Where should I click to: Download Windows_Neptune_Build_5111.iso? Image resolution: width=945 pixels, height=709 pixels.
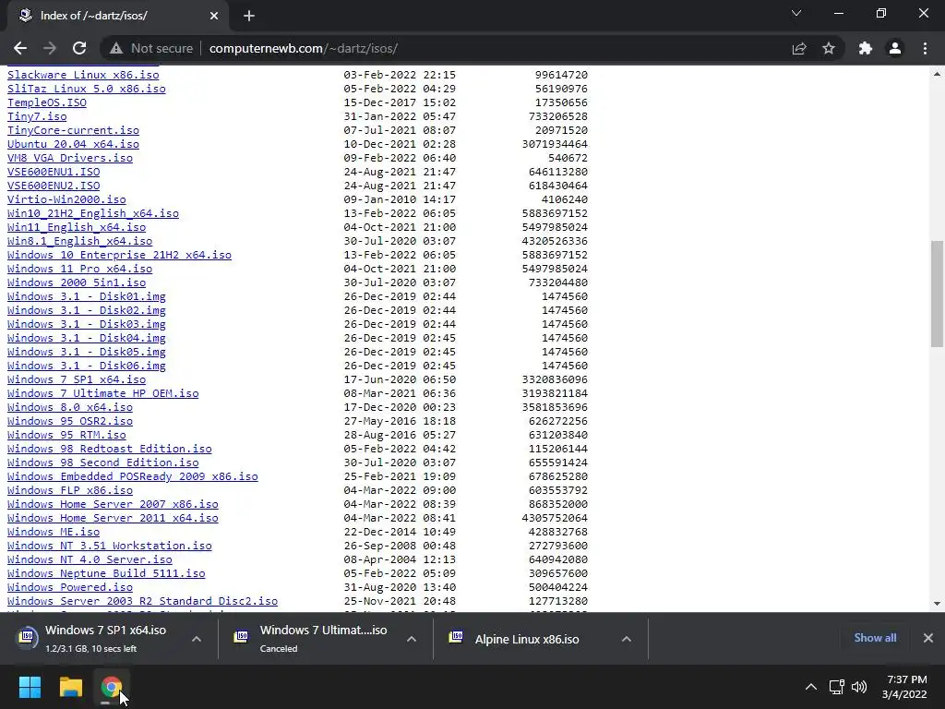[x=106, y=574]
